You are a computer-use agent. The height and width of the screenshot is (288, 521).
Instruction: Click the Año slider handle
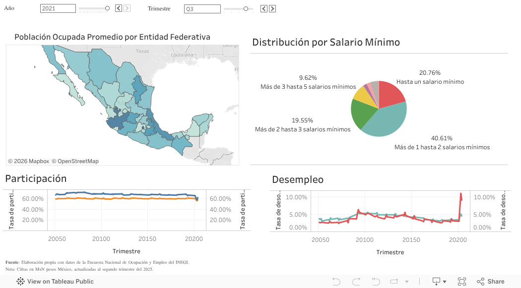click(107, 8)
